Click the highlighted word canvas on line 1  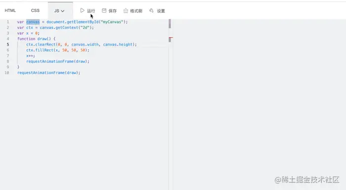tap(33, 22)
